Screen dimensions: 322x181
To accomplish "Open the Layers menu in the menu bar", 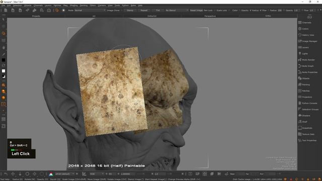I will (x=48, y=6).
